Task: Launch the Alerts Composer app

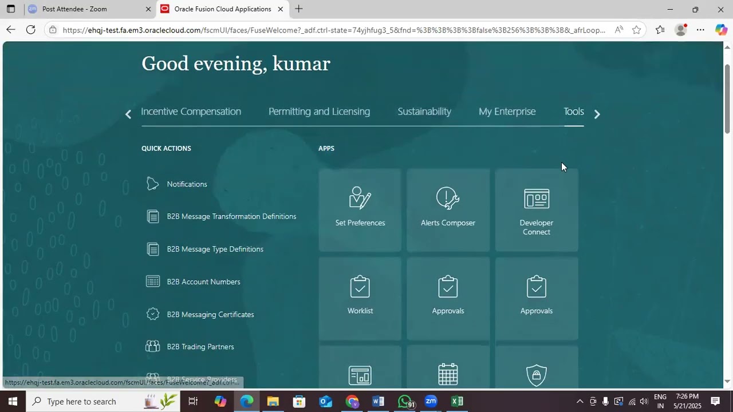Action: click(x=448, y=209)
